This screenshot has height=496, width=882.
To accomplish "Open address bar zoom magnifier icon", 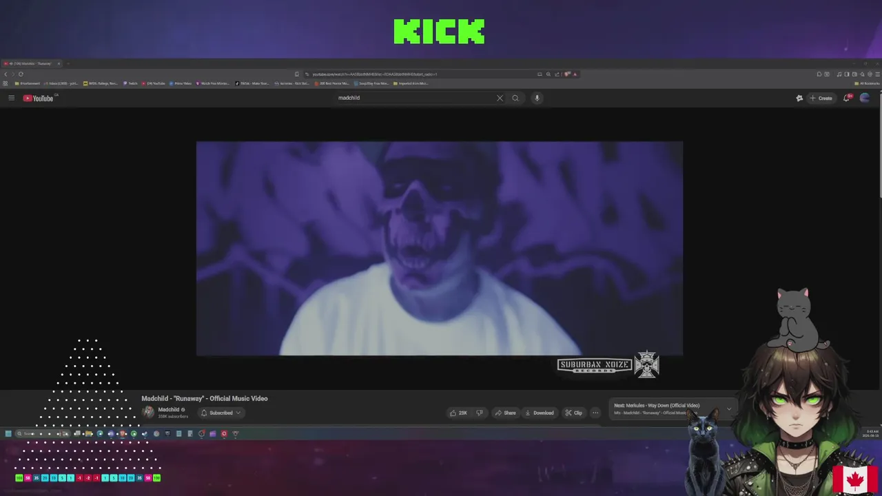I will [x=548, y=74].
